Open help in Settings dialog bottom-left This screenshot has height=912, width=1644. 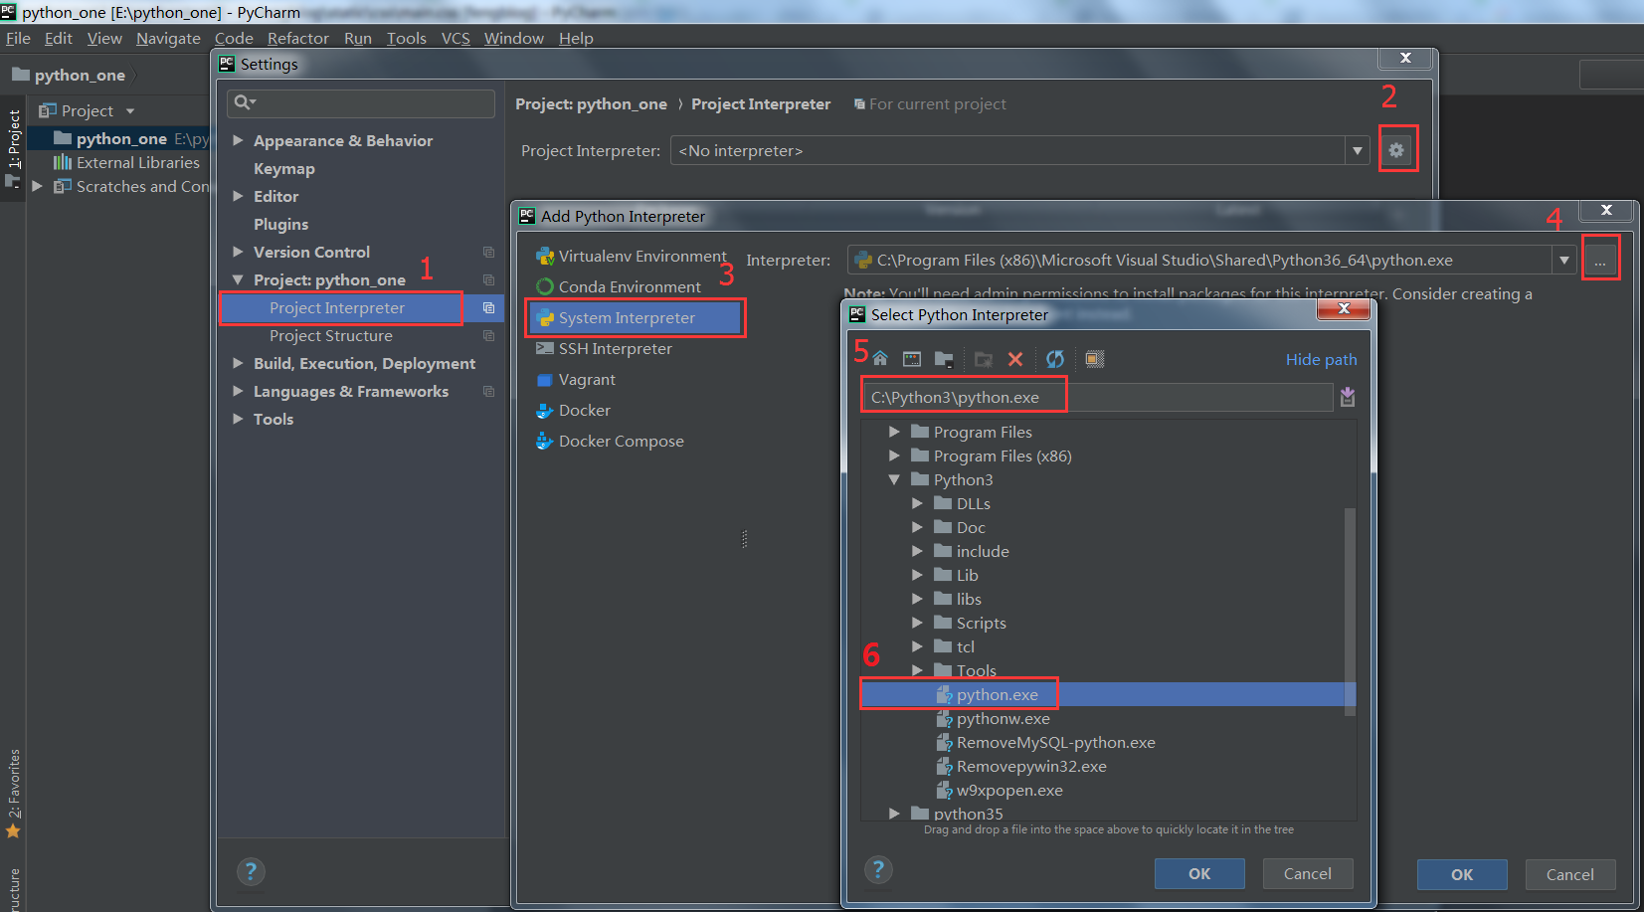(251, 872)
